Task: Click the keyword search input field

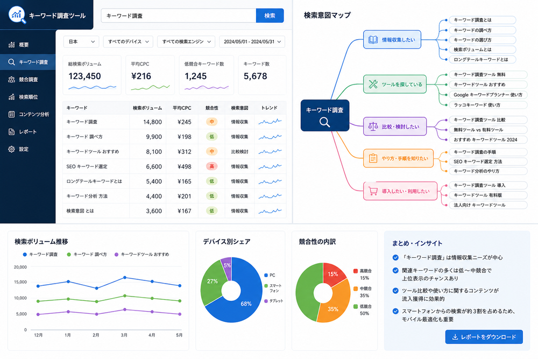Action: (x=179, y=16)
